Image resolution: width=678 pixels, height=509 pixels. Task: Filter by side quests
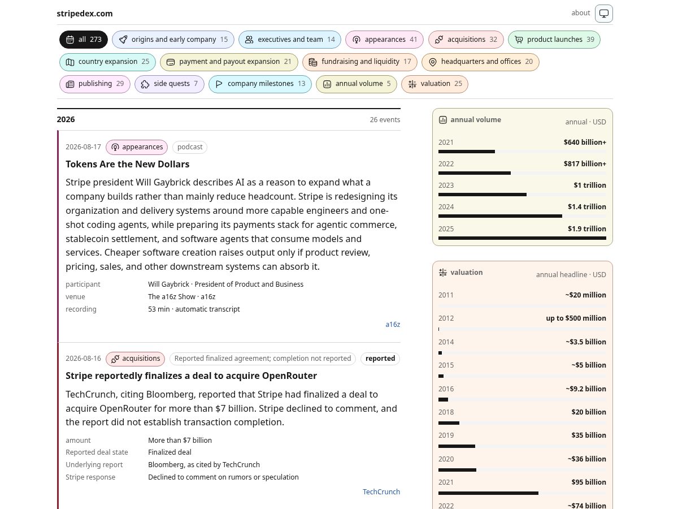point(169,84)
